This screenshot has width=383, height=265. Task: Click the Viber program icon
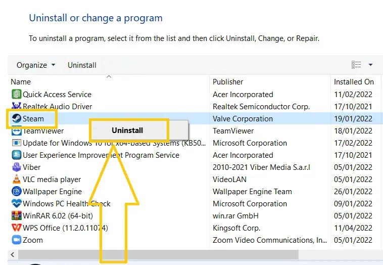[x=16, y=167]
